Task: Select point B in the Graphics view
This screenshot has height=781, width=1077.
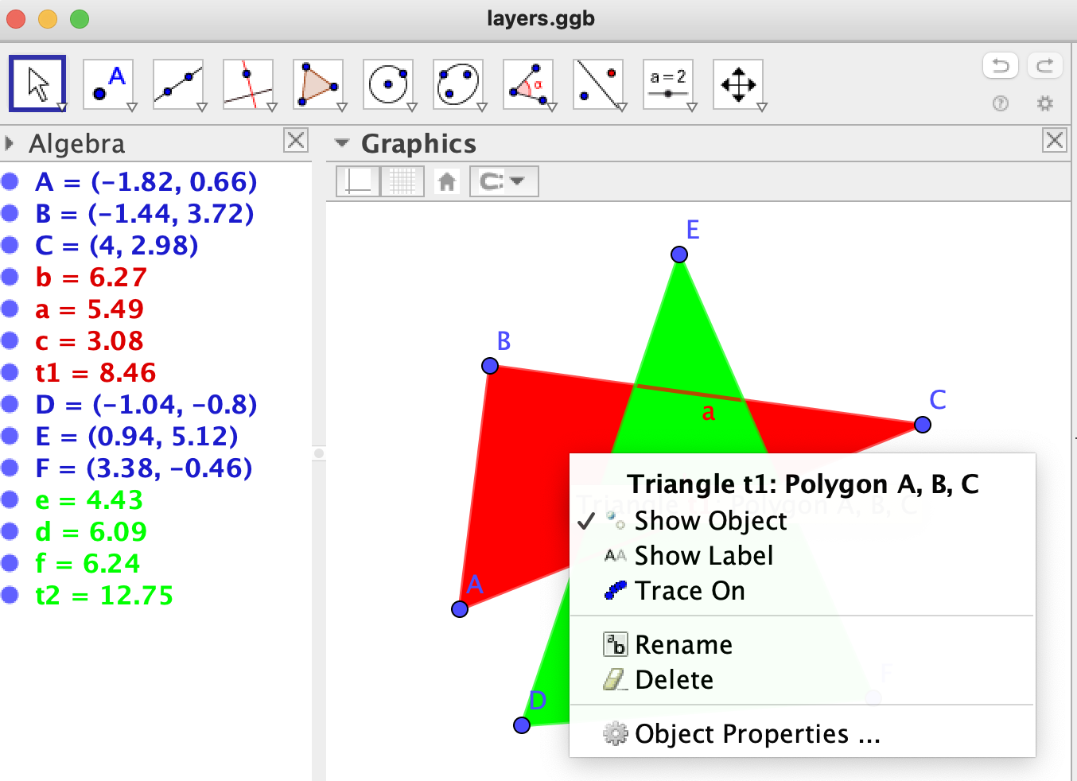Action: tap(490, 366)
